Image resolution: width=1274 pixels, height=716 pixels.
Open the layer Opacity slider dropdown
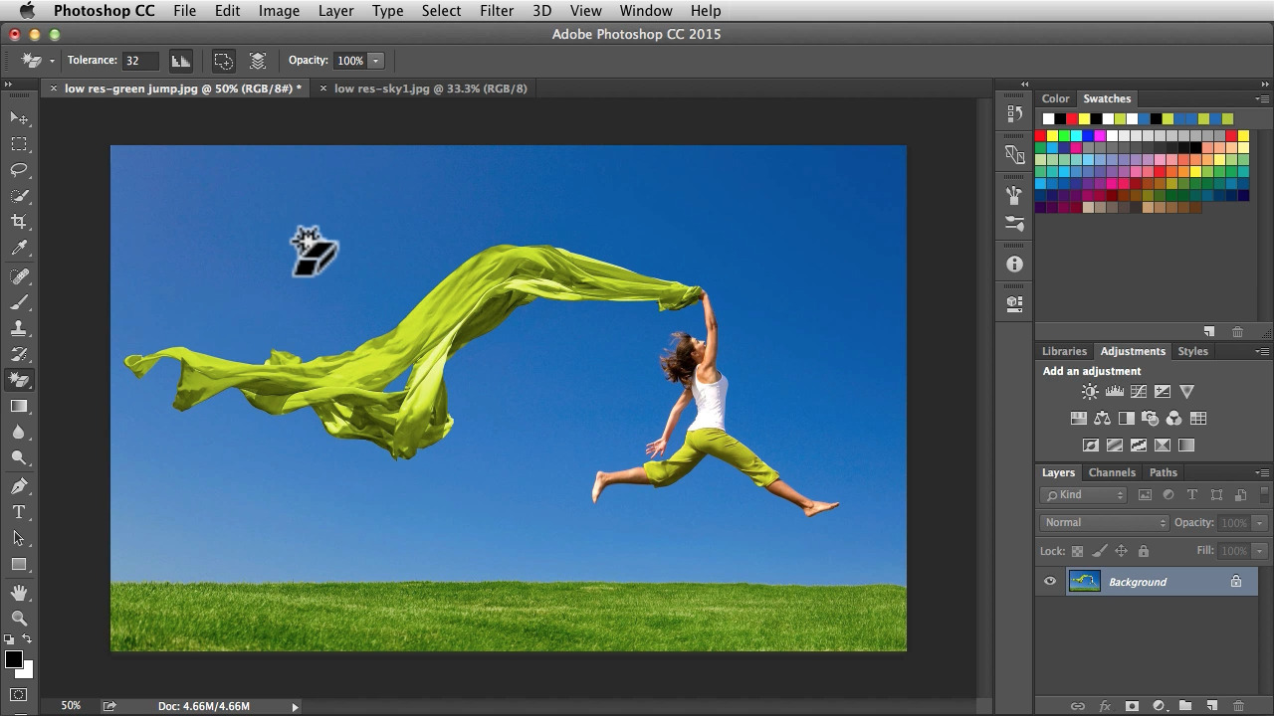[1259, 522]
